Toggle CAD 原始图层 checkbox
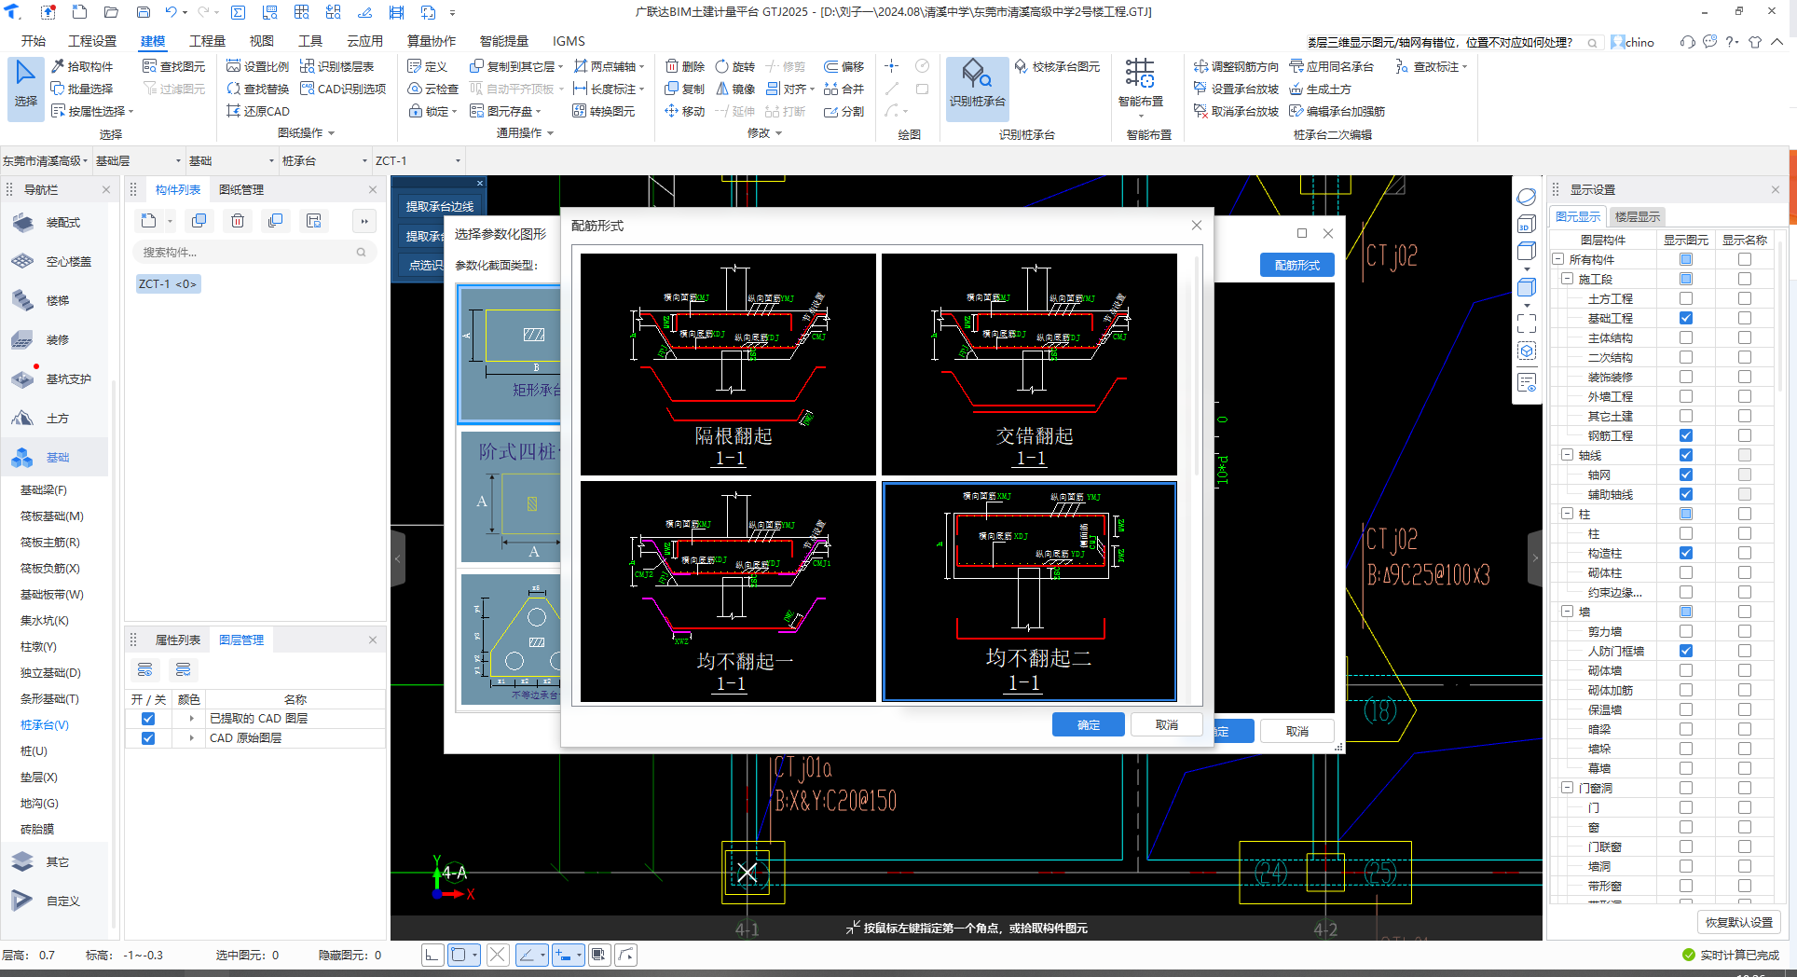The width and height of the screenshot is (1797, 977). [147, 738]
